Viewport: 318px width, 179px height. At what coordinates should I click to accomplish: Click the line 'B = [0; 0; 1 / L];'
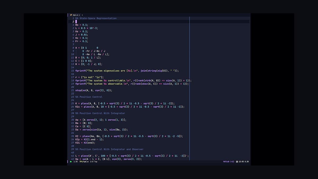coord(88,58)
